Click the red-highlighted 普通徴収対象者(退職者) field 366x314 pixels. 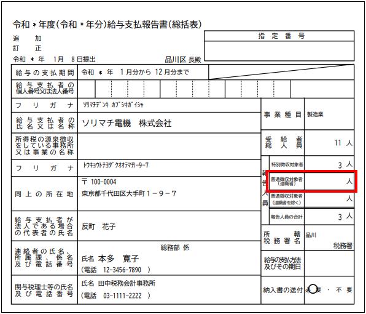pyautogui.click(x=311, y=182)
